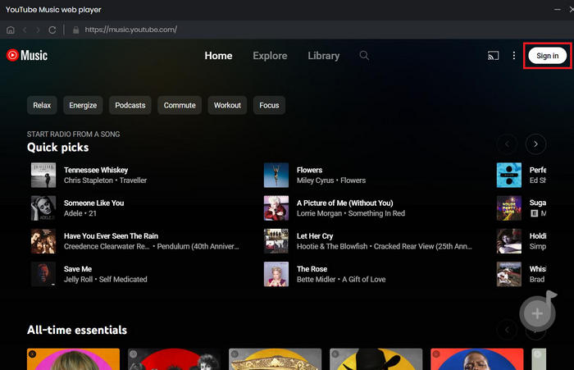Viewport: 574px width, 370px height.
Task: Play Tennessee Whiskey album thumbnail
Action: click(x=43, y=175)
